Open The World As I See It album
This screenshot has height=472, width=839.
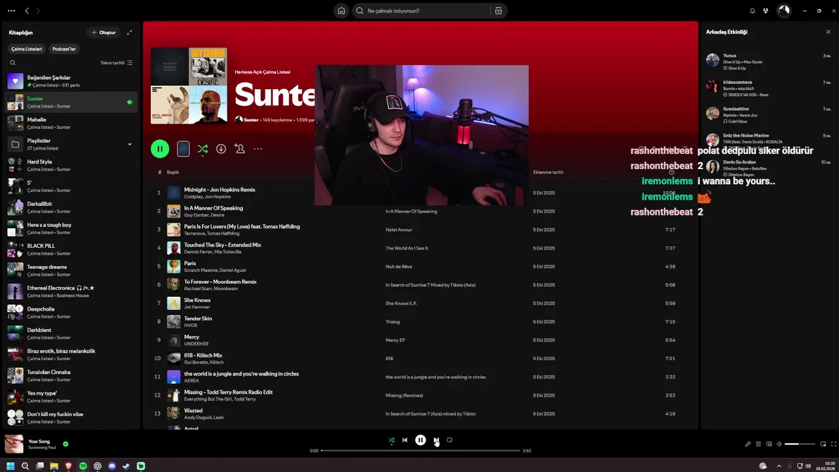tap(406, 248)
